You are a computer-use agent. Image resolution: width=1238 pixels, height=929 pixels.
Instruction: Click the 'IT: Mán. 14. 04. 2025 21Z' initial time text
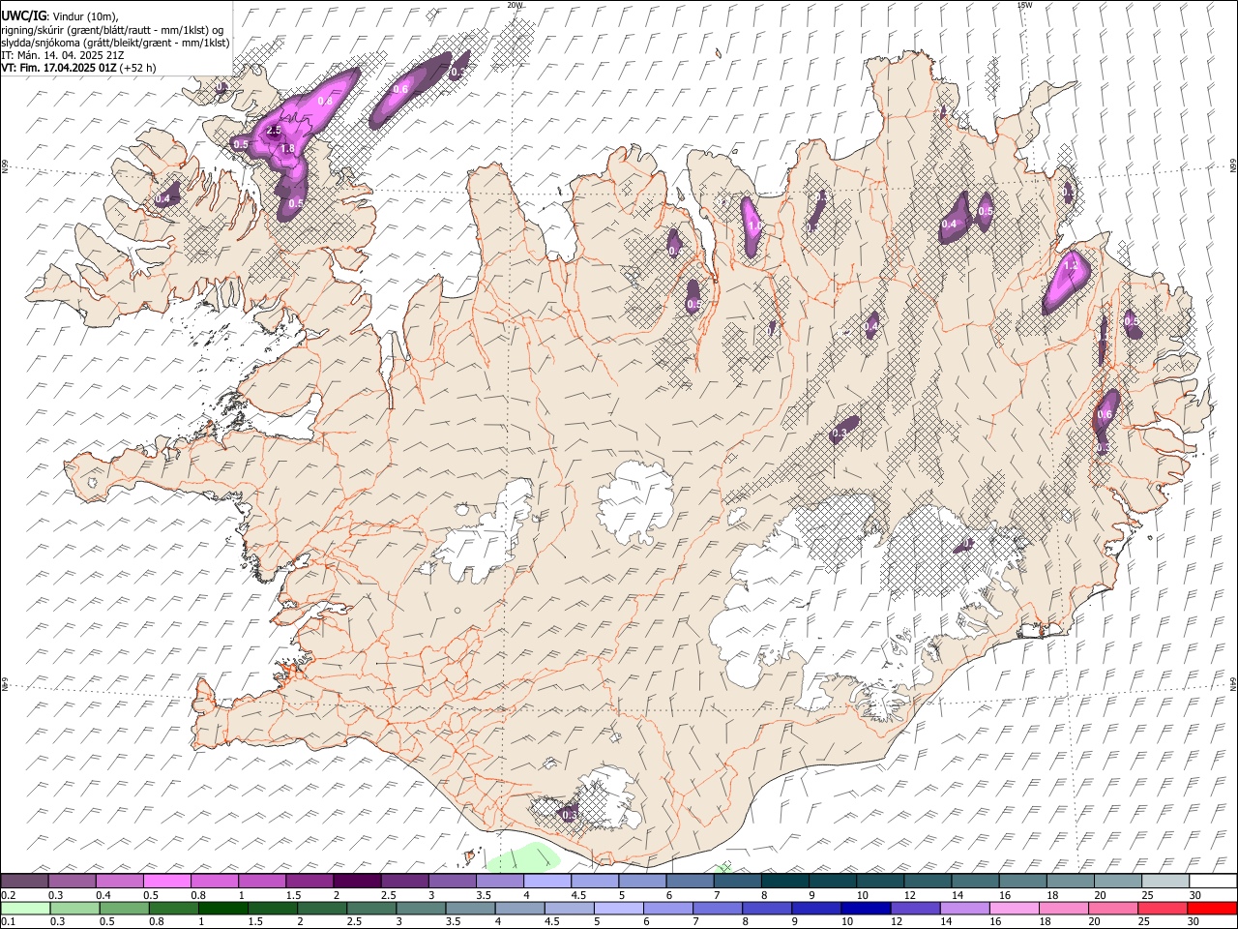(62, 55)
